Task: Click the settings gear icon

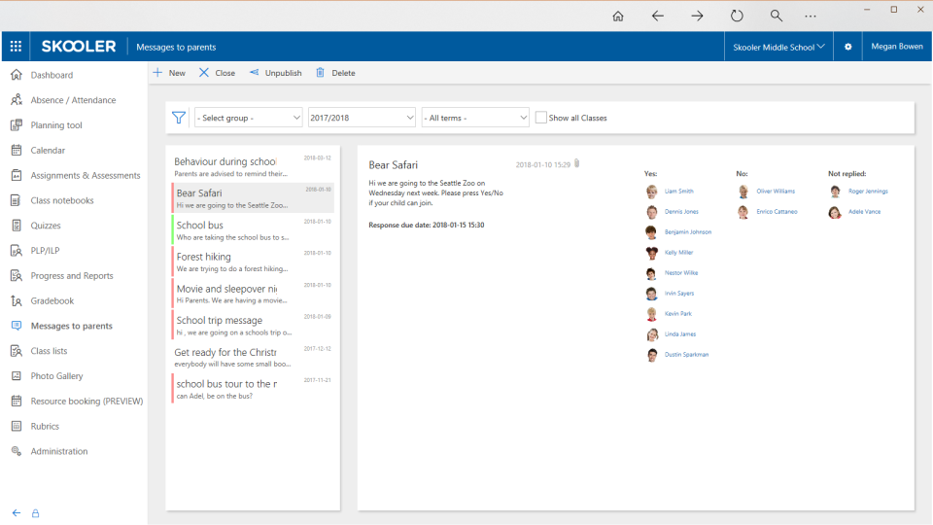Action: point(847,47)
